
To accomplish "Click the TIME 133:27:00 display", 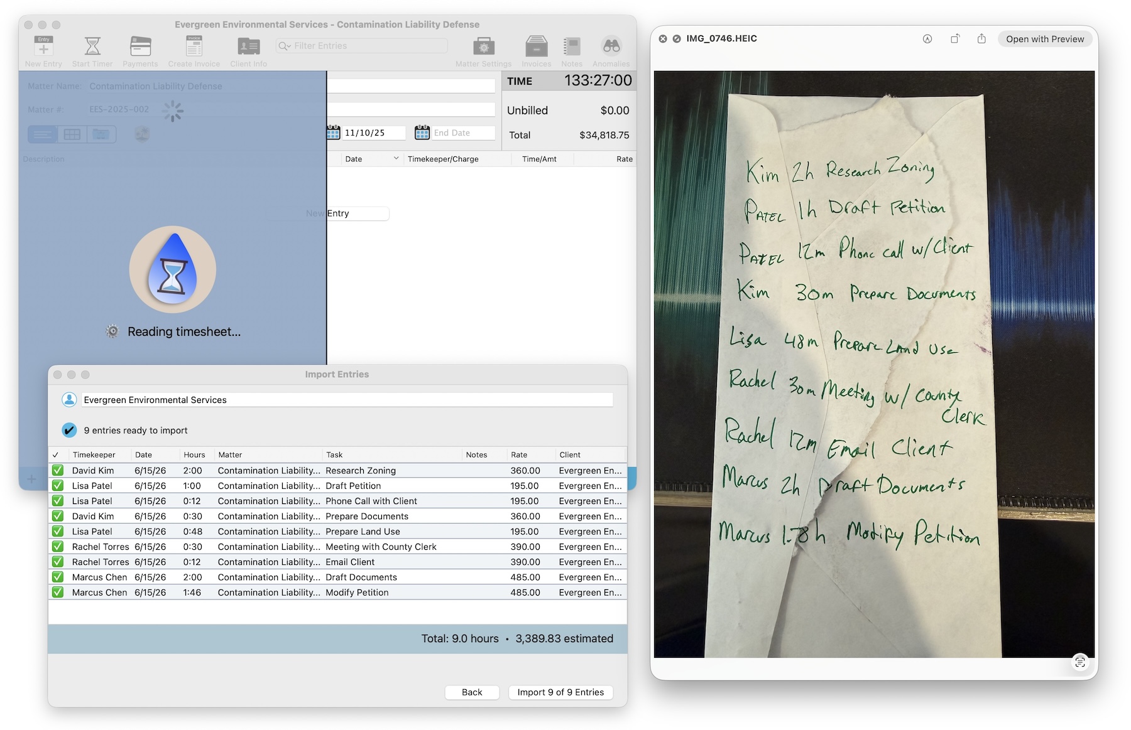I will [x=569, y=81].
